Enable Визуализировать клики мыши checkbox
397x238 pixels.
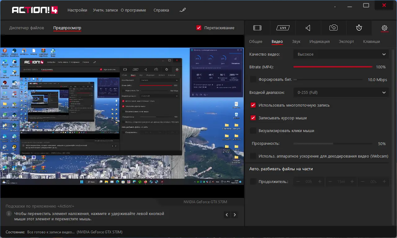click(253, 131)
